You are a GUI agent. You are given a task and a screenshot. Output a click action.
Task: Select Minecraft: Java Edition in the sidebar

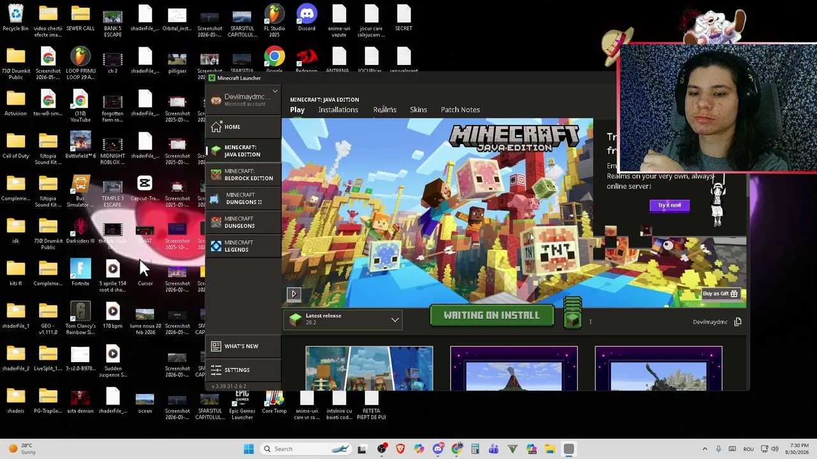point(243,151)
